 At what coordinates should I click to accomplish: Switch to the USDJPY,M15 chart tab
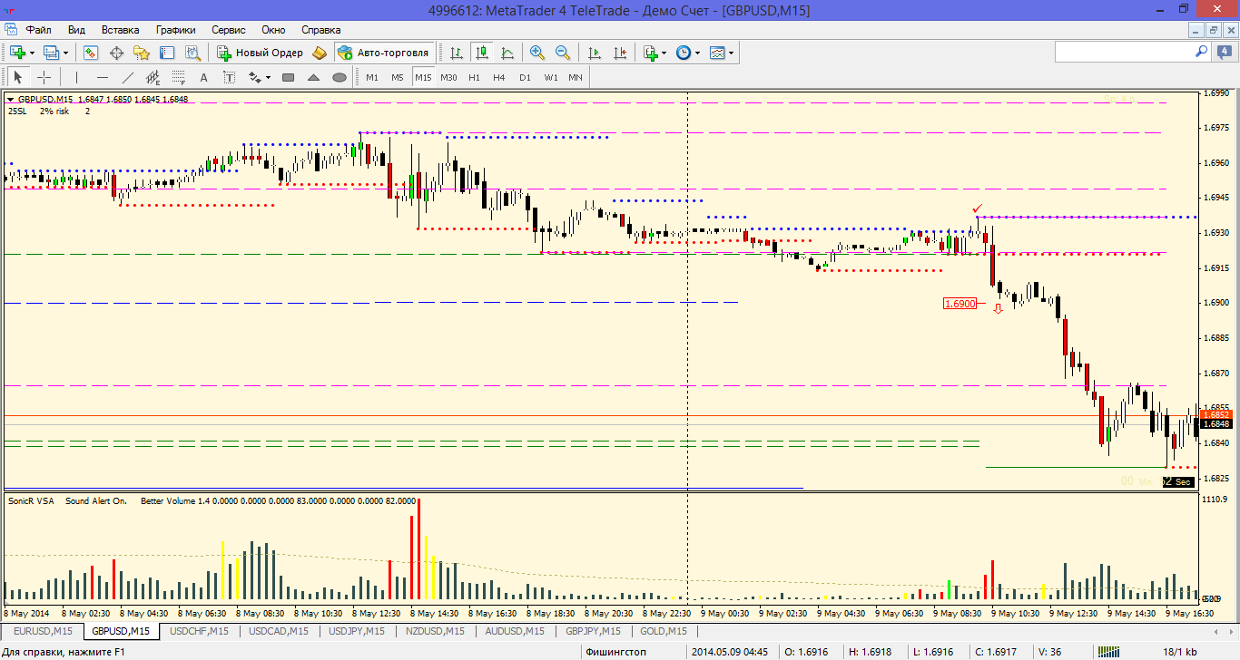point(356,631)
